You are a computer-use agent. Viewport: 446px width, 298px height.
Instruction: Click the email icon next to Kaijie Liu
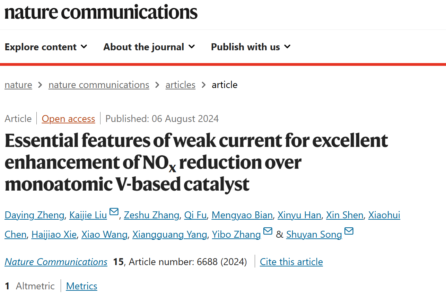pyautogui.click(x=114, y=212)
